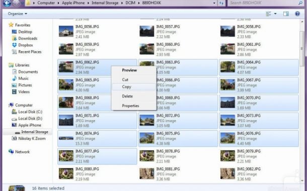Open the Documents library
Image resolution: width=307 pixels, height=191 pixels.
(28, 72)
